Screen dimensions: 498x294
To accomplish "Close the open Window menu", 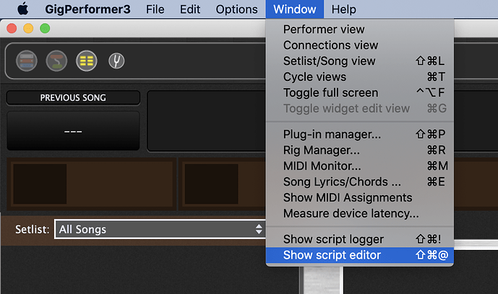I will coord(294,9).
